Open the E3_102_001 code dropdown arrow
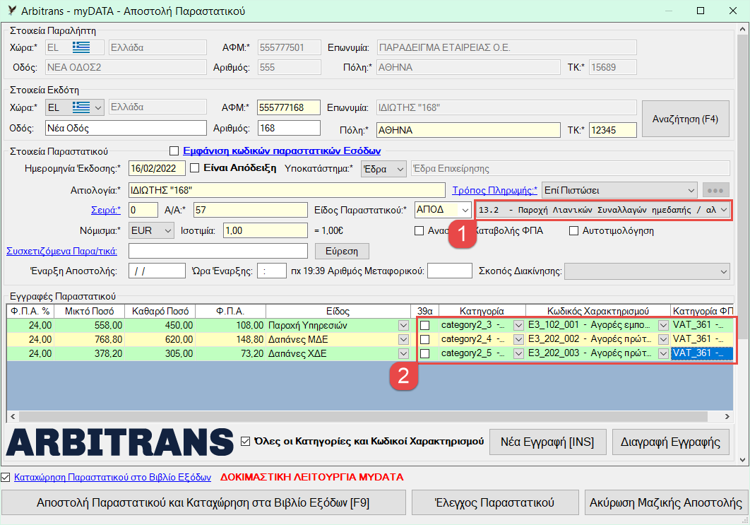The height and width of the screenshot is (525, 750). coord(663,326)
